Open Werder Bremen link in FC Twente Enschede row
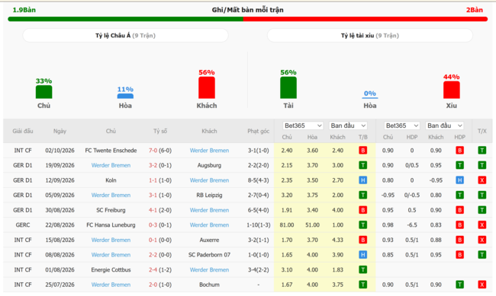The height and width of the screenshot is (296, 496). pos(209,151)
